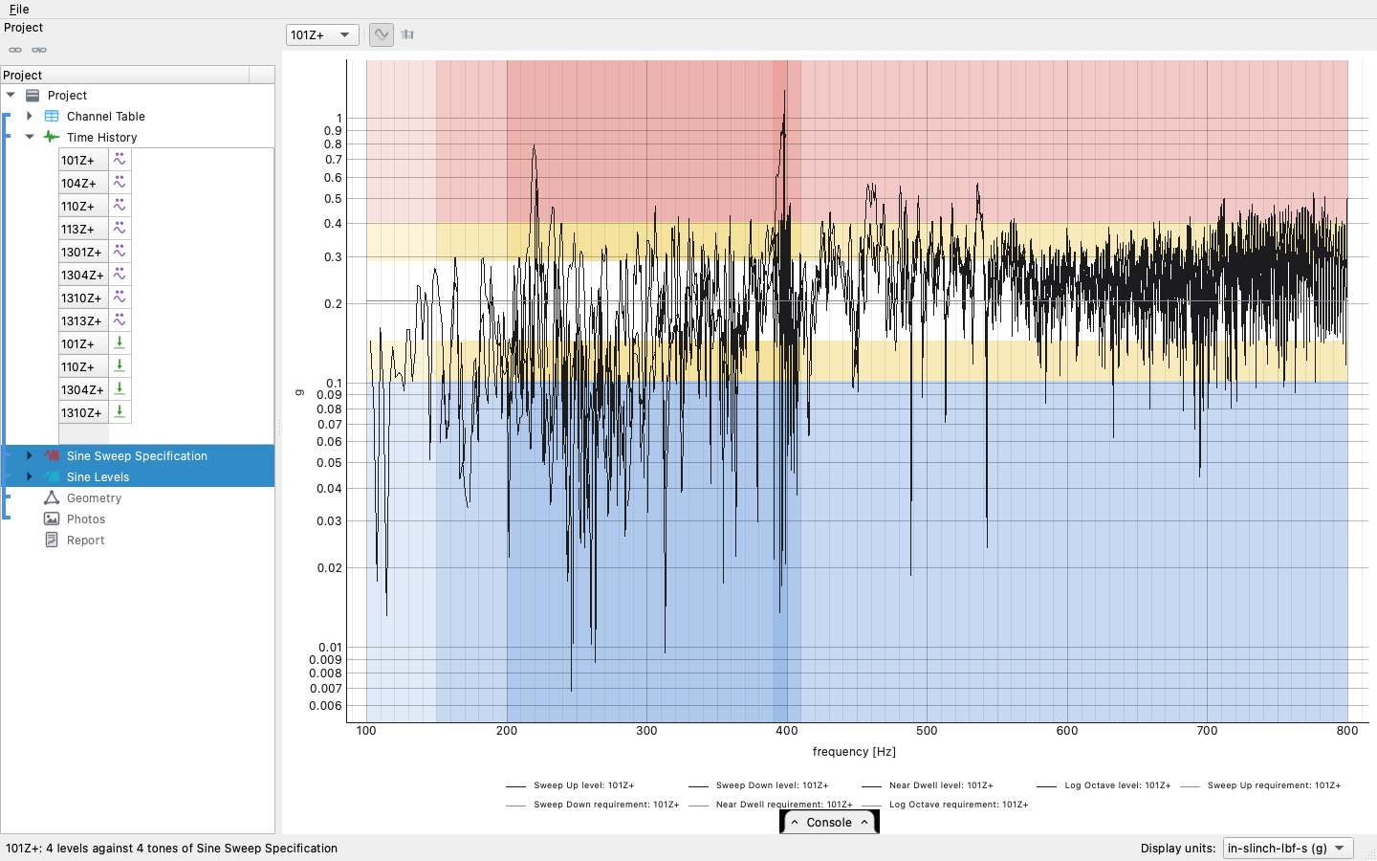Click the Sweep Up level: 101Z+ legend entry
The height and width of the screenshot is (861, 1377).
(570, 785)
